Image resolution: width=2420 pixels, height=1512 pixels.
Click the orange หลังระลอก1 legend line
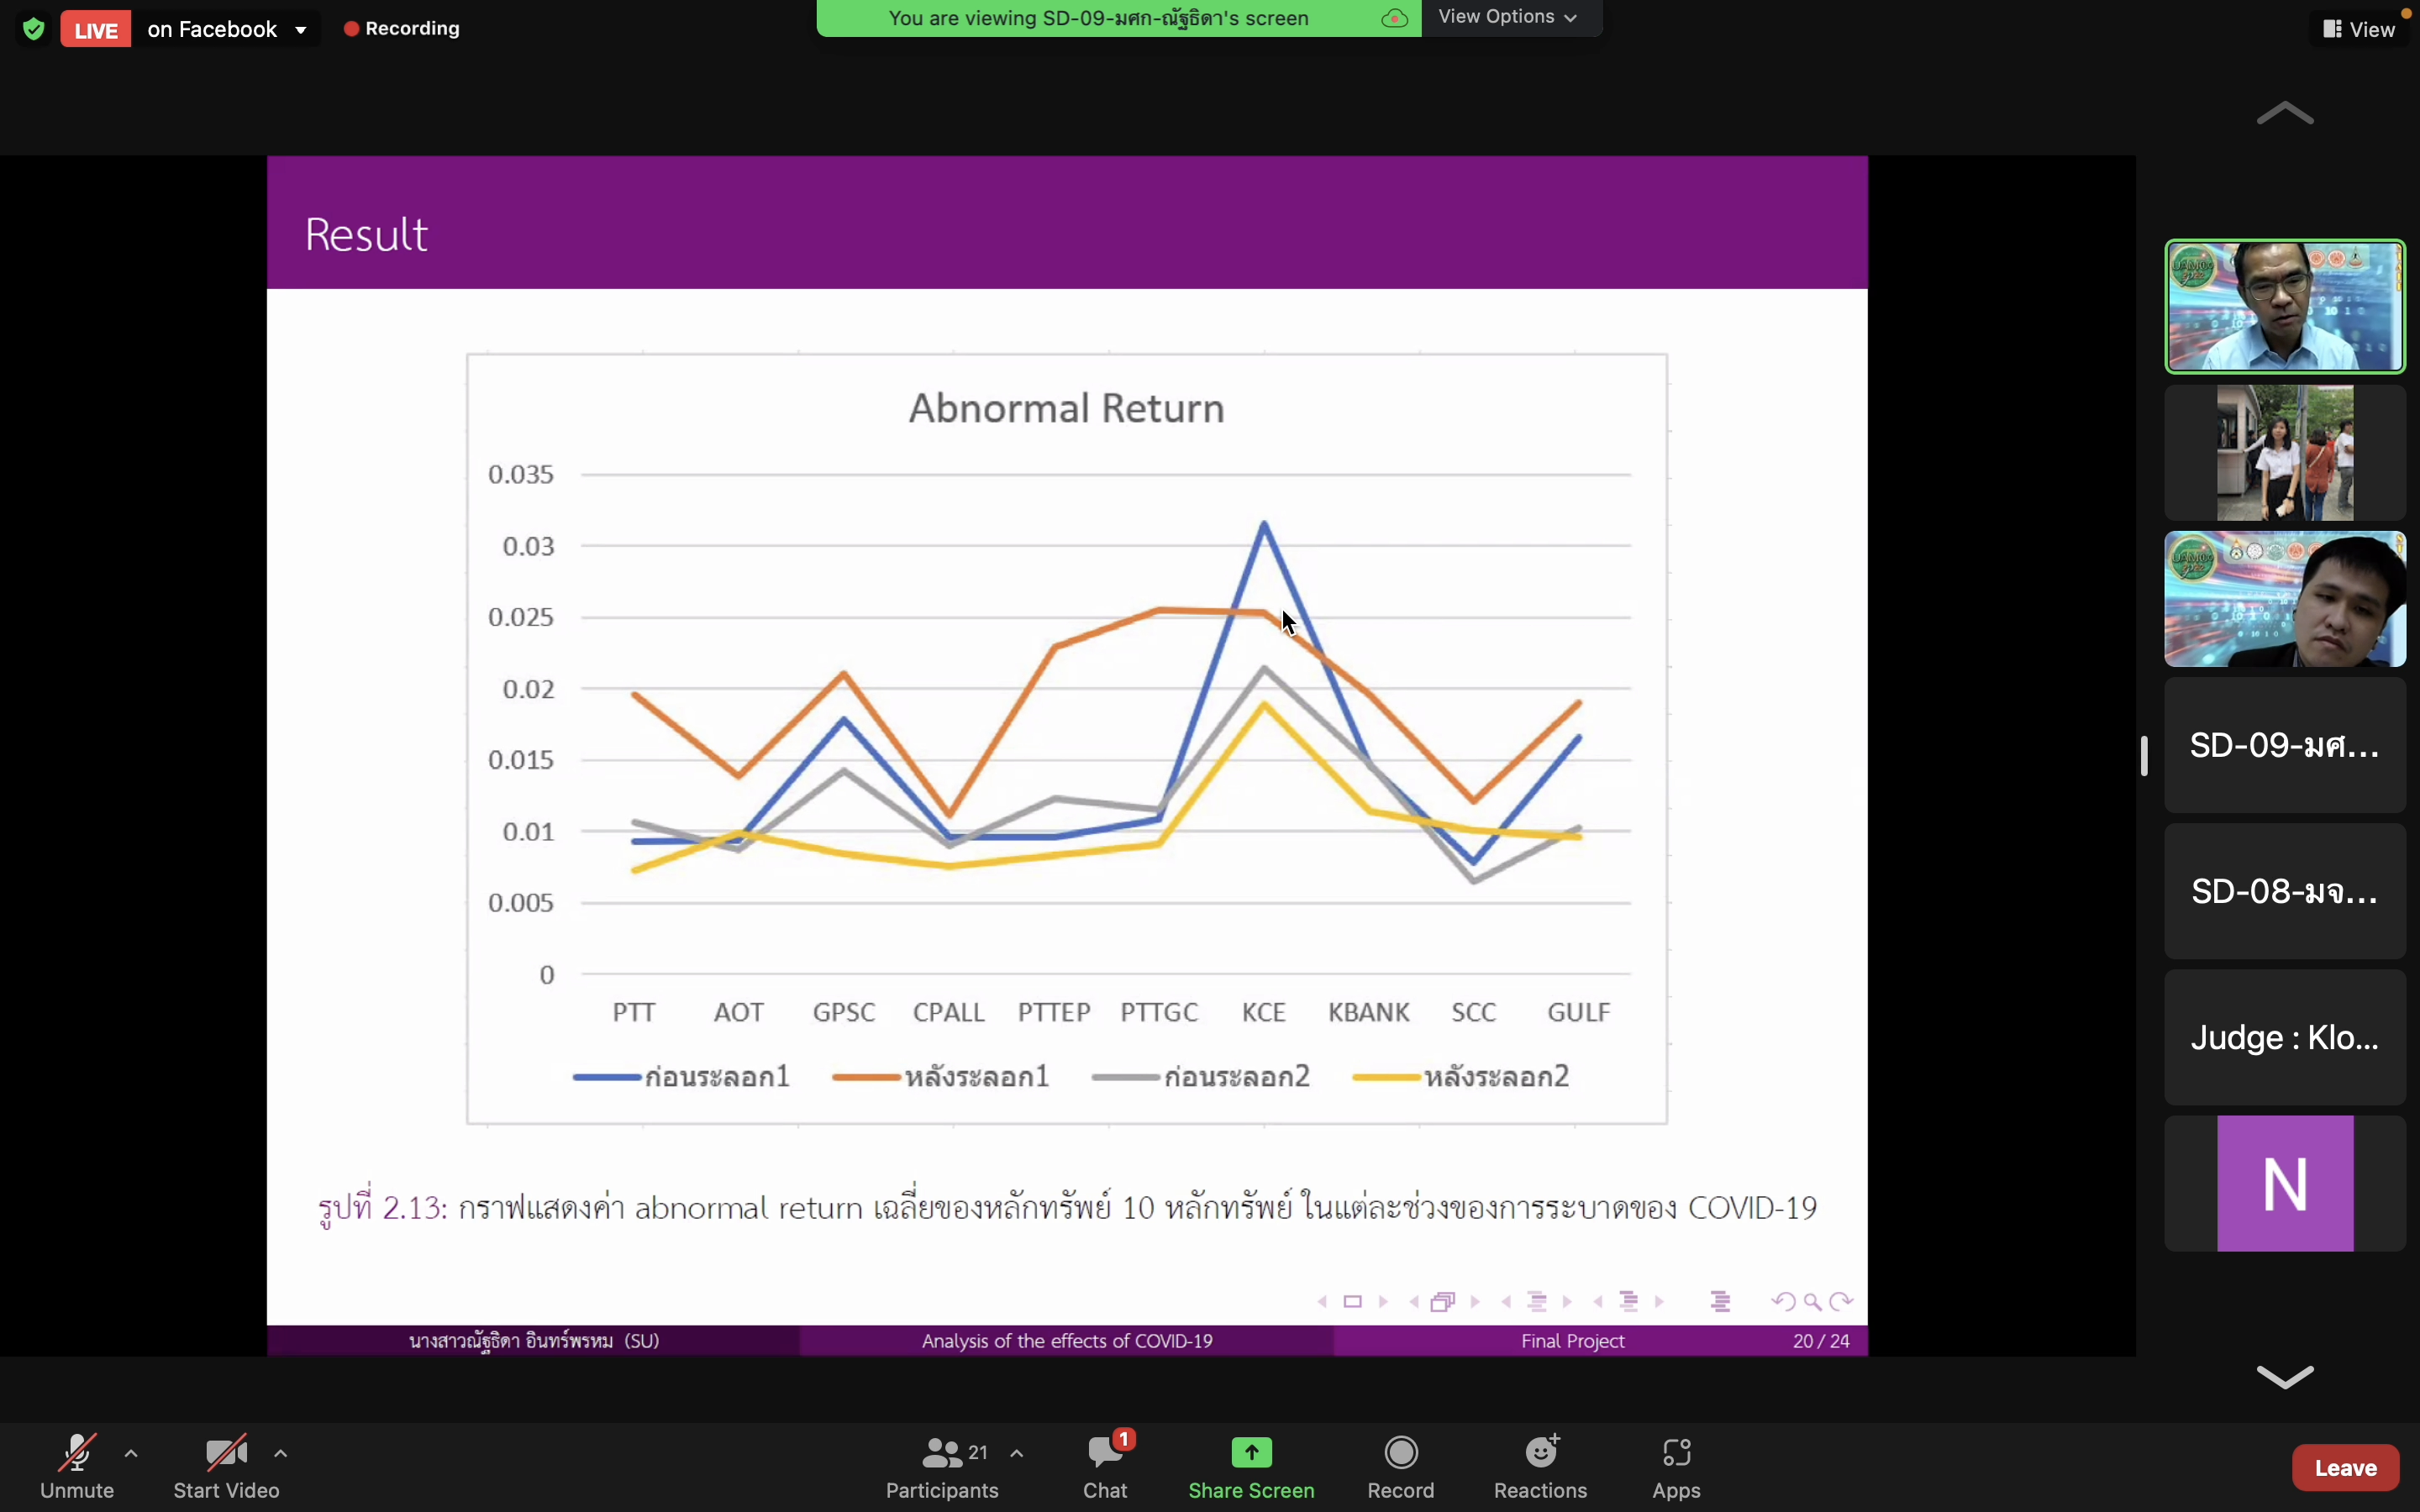click(x=866, y=1077)
